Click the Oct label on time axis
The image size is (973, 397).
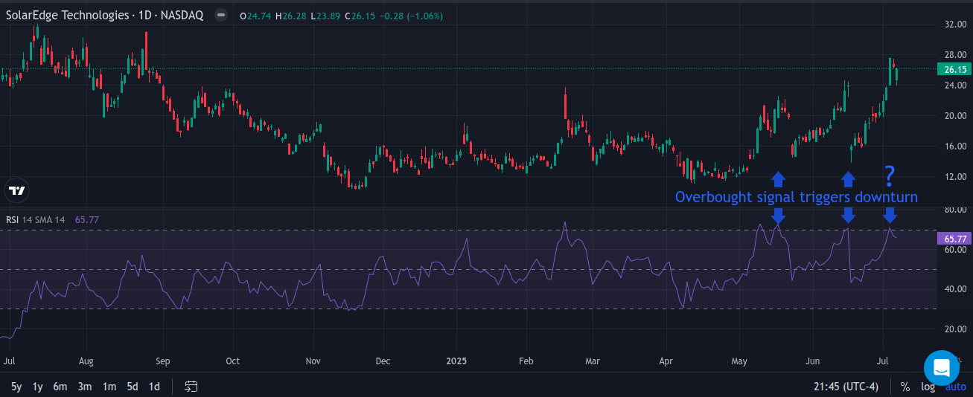click(x=233, y=361)
